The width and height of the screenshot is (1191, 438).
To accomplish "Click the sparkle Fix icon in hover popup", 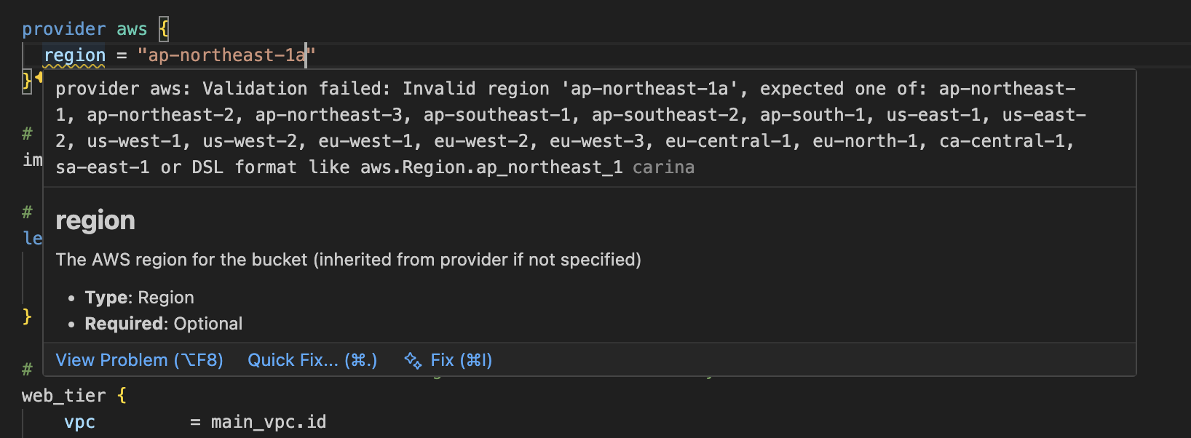I will point(413,361).
